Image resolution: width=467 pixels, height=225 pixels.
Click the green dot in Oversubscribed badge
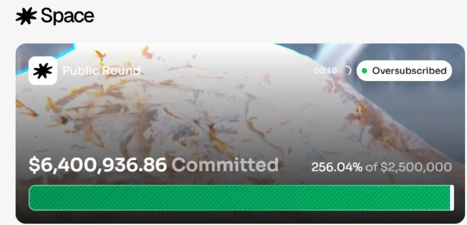[364, 71]
